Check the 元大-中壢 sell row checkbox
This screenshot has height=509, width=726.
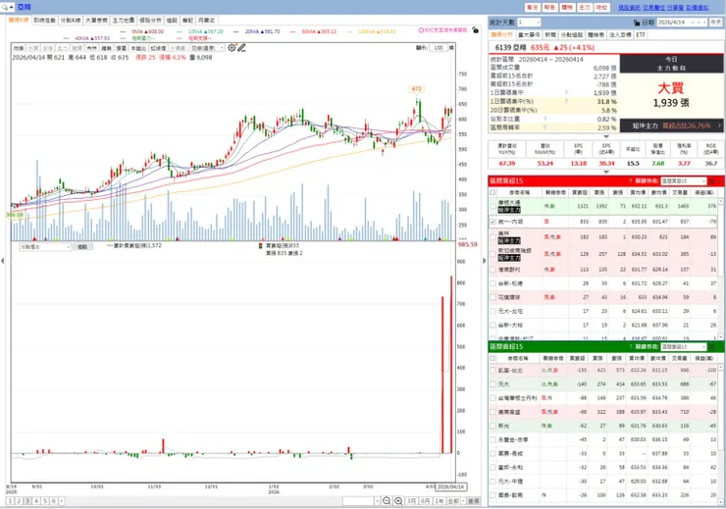(493, 482)
